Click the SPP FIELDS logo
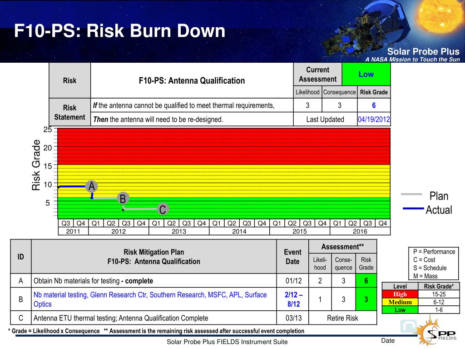465x349 pixels. 436,331
